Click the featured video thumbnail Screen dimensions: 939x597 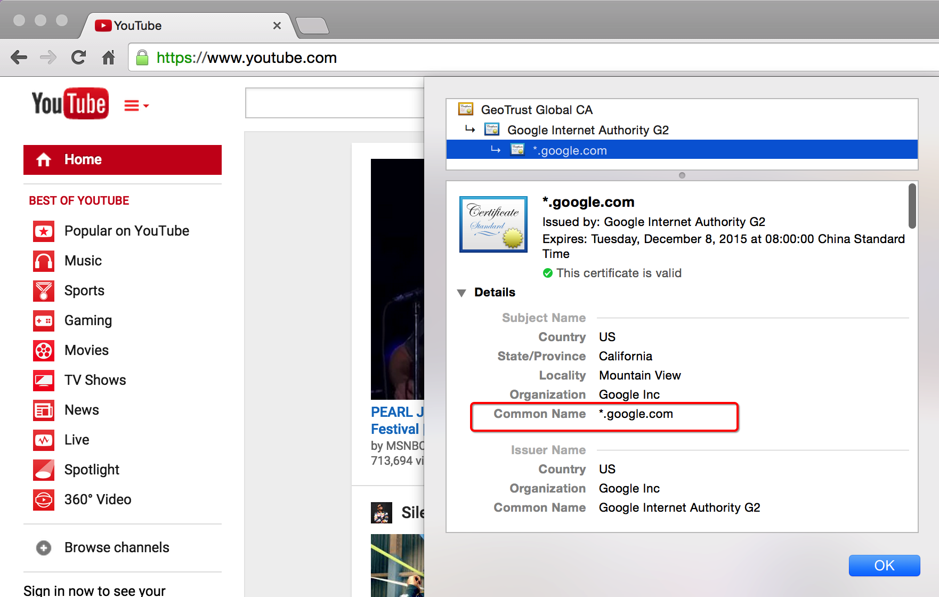[398, 279]
